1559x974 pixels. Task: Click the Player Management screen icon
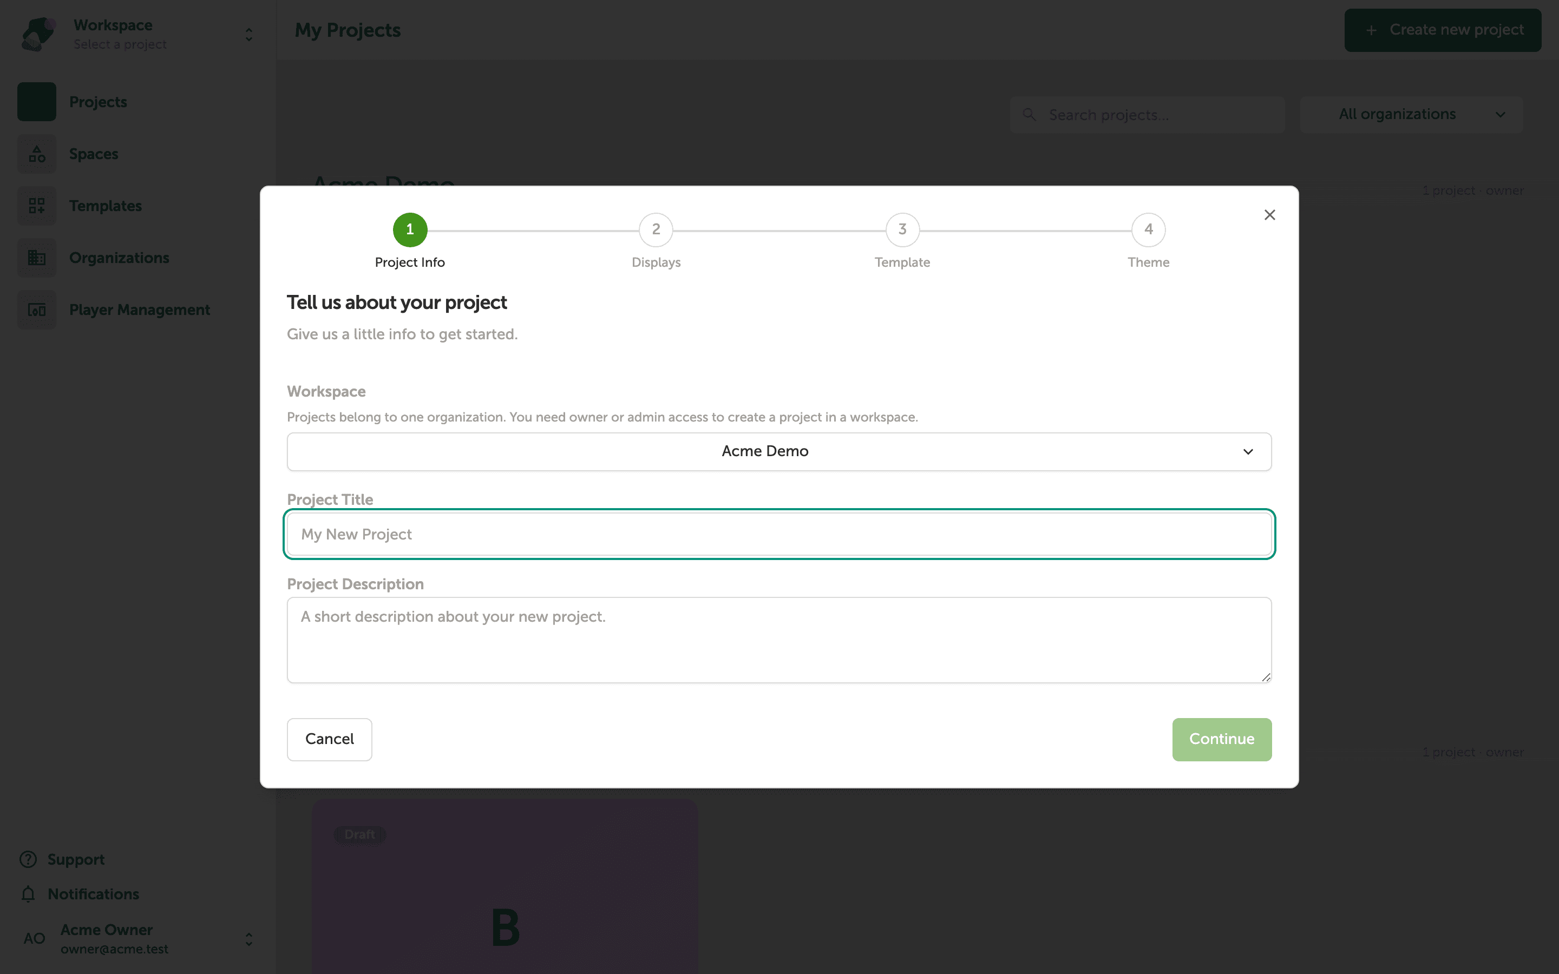click(37, 310)
